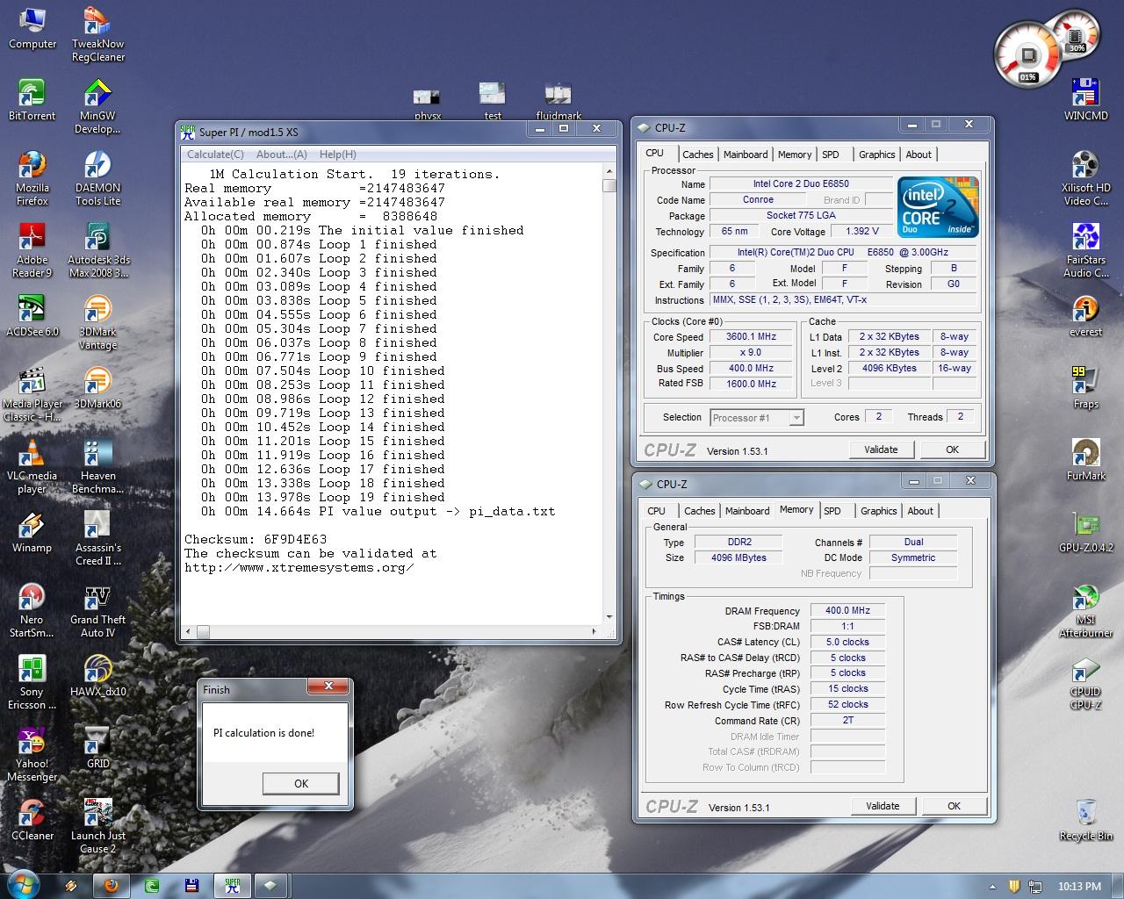Open the About...(A) menu in Super PI
The image size is (1124, 899).
281,155
